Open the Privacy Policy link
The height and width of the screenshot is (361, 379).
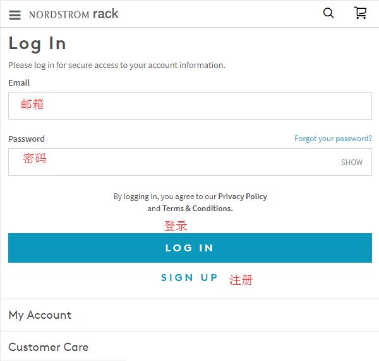(x=243, y=197)
